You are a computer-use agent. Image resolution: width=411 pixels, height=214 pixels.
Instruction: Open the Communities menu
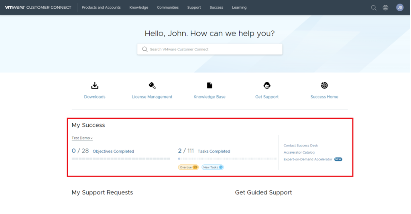(168, 7)
